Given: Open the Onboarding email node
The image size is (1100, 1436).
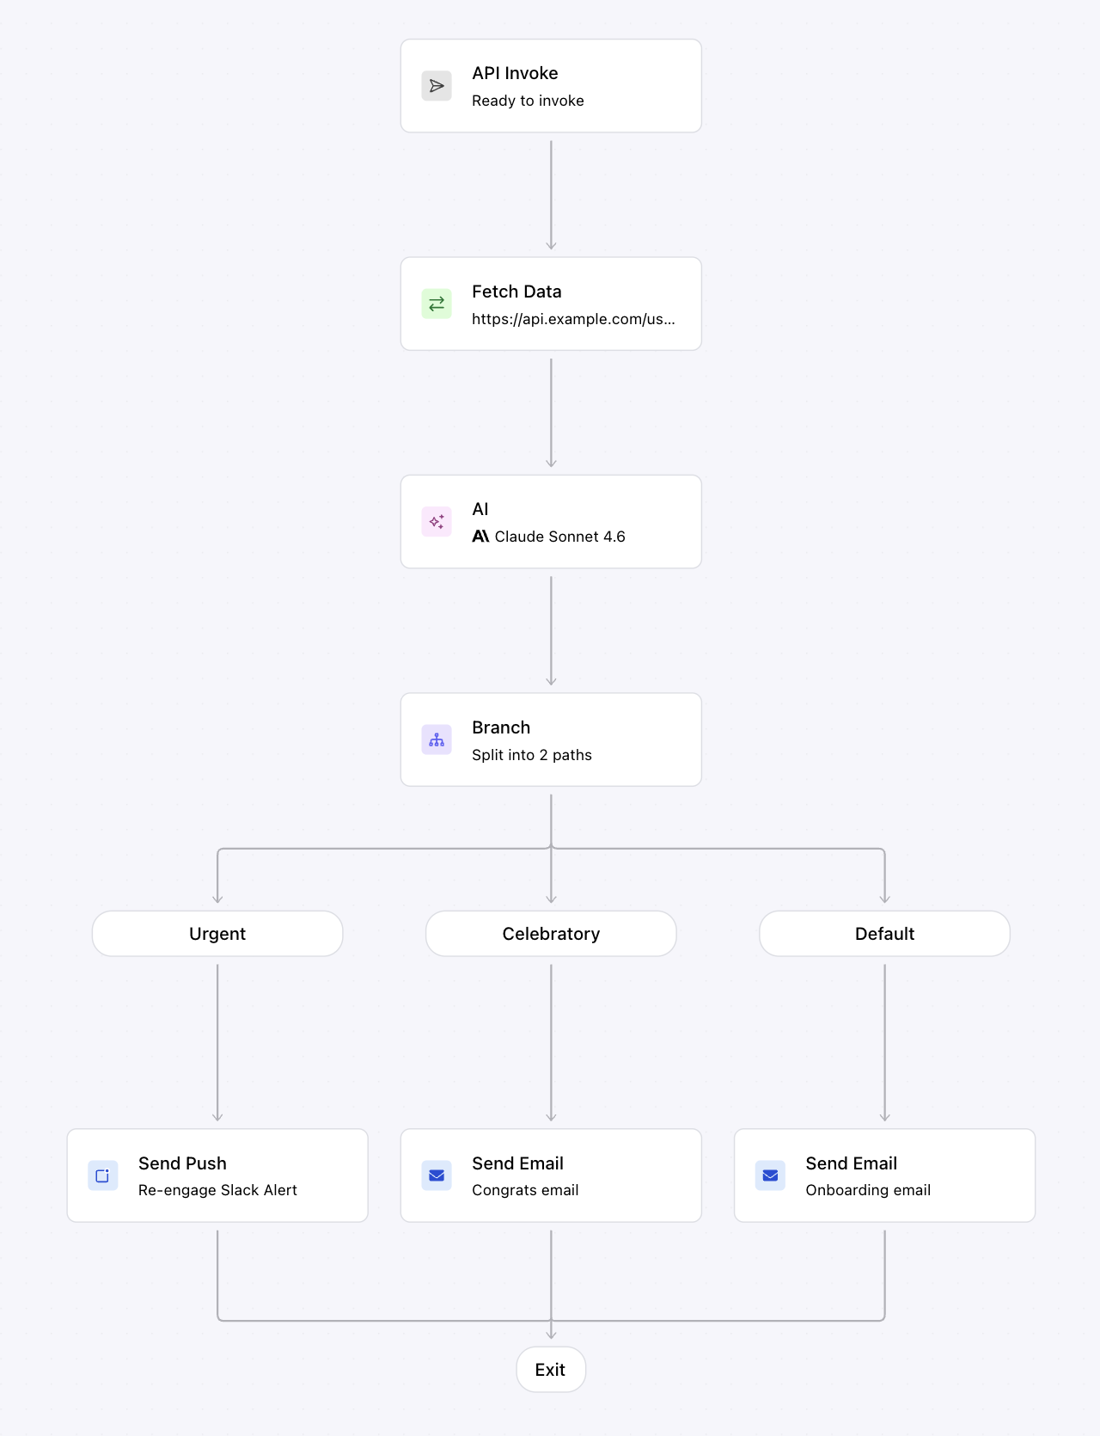Looking at the screenshot, I should 884,1175.
